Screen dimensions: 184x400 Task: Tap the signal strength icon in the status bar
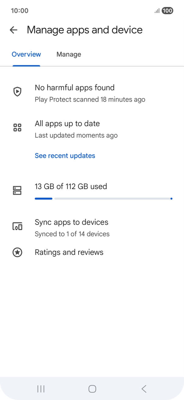157,11
